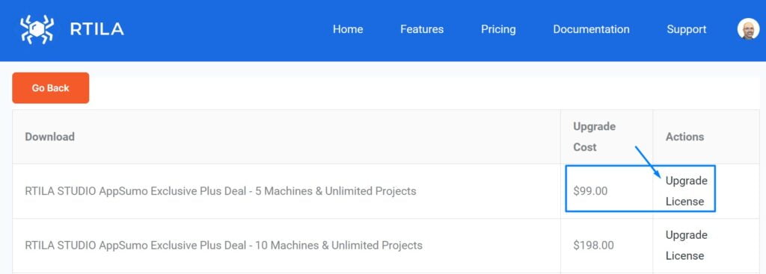Click the orange Go Back button

(51, 88)
